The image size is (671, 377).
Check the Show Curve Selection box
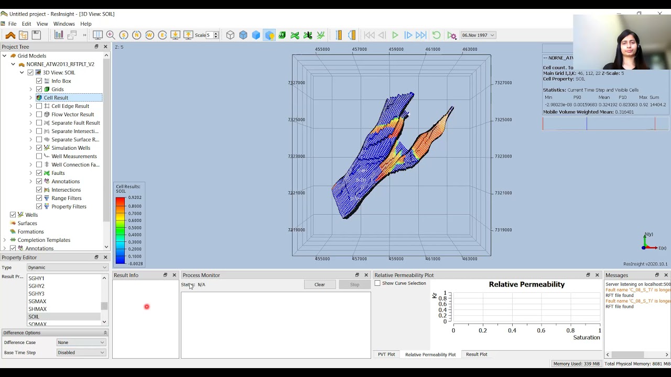(377, 283)
